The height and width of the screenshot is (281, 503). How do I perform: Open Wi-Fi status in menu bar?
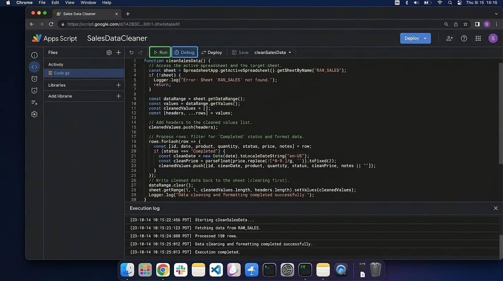[439, 2]
